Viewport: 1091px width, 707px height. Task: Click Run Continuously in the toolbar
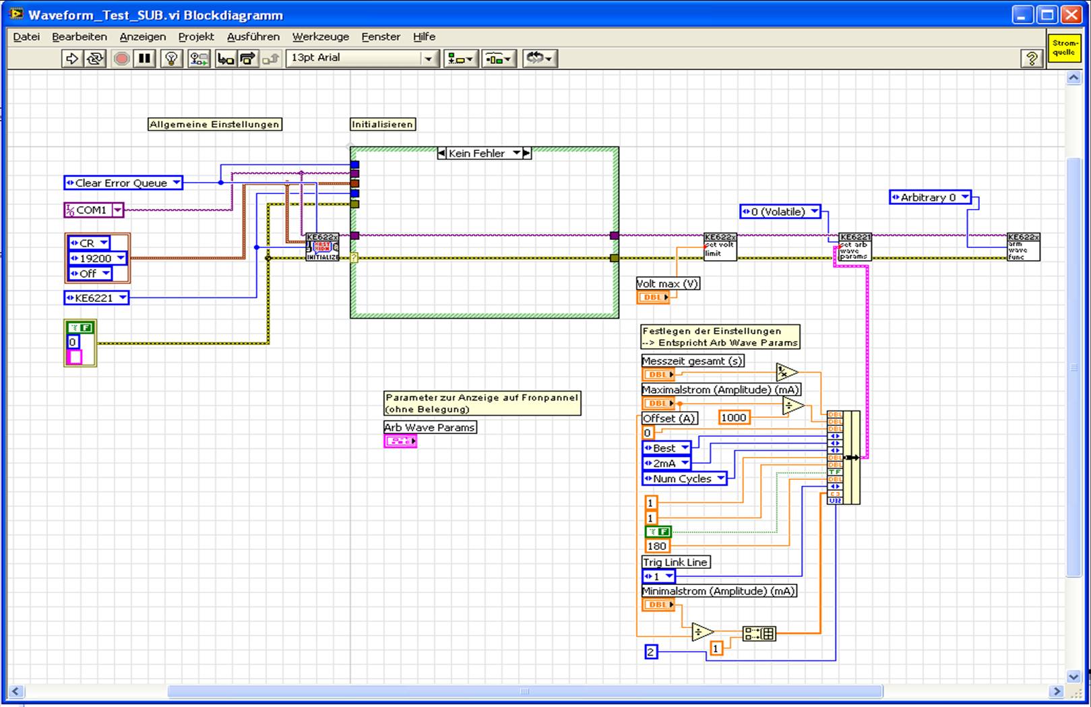pyautogui.click(x=95, y=59)
